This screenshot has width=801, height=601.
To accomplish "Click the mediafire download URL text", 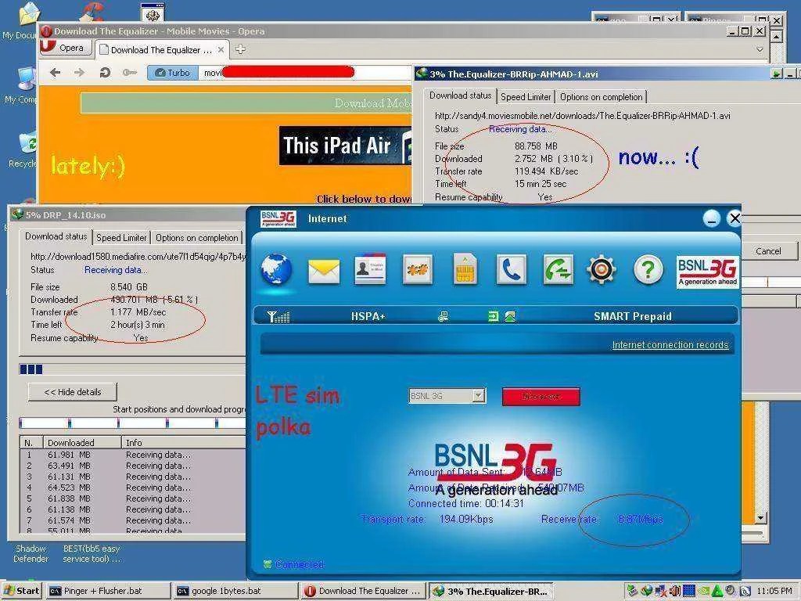I will tap(138, 256).
